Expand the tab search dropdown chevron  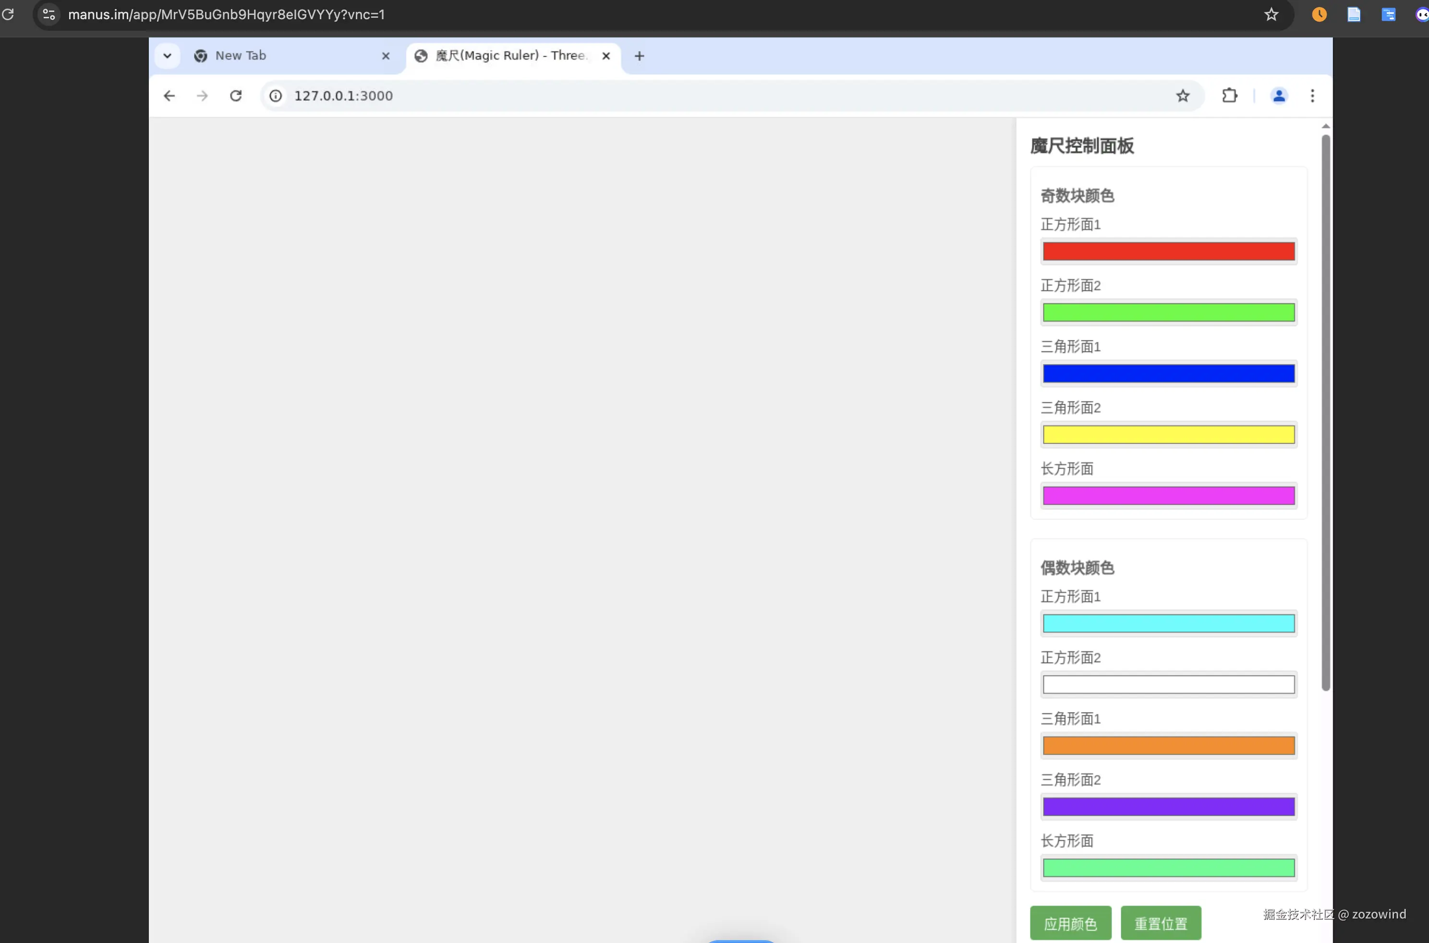point(167,56)
